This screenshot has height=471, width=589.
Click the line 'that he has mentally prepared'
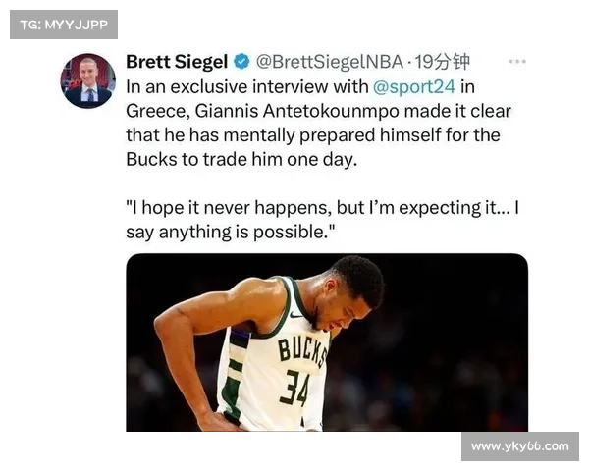point(313,135)
